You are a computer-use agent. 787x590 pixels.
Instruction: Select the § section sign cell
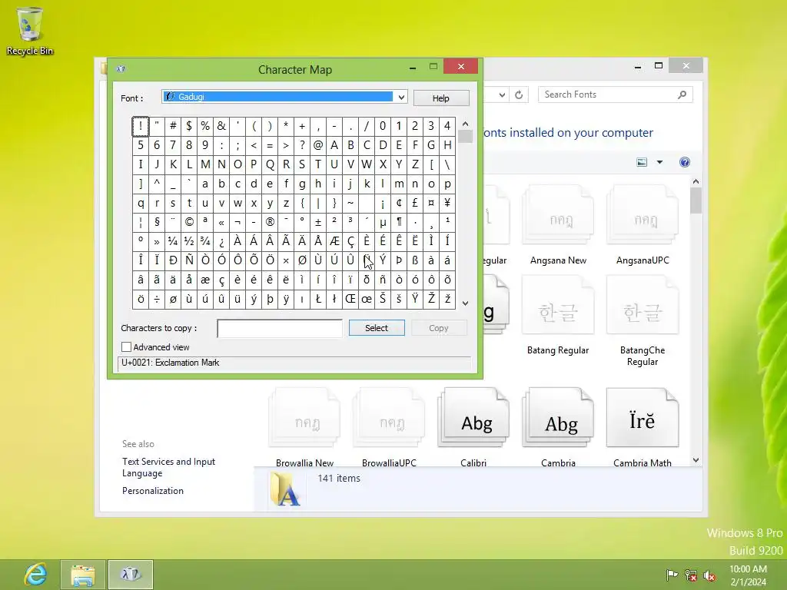pyautogui.click(x=157, y=222)
